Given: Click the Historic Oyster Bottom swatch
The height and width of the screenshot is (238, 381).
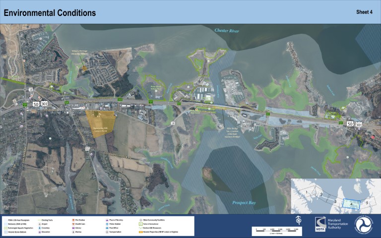Looking at the screenshot, I should [x=5, y=232].
